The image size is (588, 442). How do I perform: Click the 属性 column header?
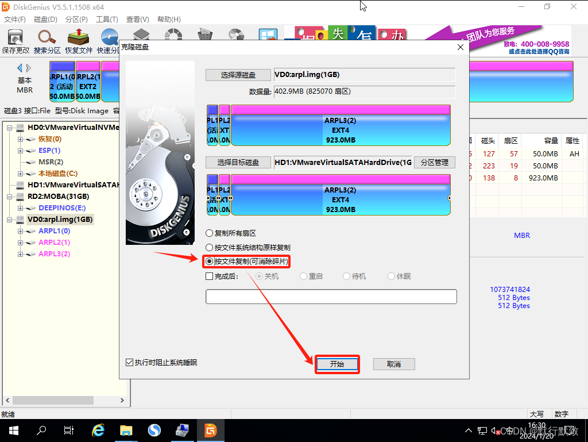tap(572, 141)
